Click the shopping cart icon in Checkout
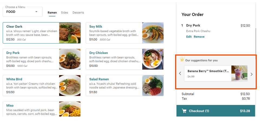The image size is (260, 123). [184, 111]
